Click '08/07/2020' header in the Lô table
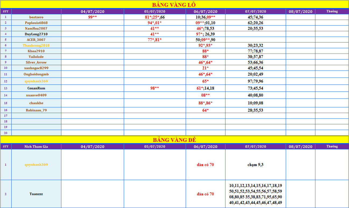 click(x=301, y=12)
